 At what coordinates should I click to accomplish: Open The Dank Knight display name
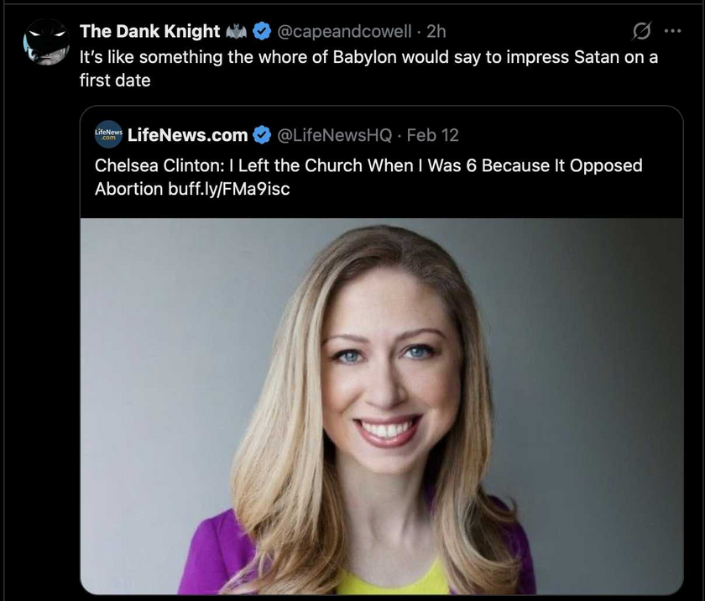coord(149,32)
